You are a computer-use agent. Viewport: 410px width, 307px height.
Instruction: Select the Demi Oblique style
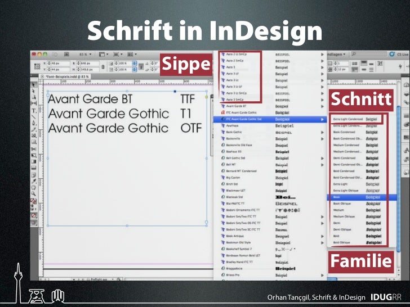[362, 229]
